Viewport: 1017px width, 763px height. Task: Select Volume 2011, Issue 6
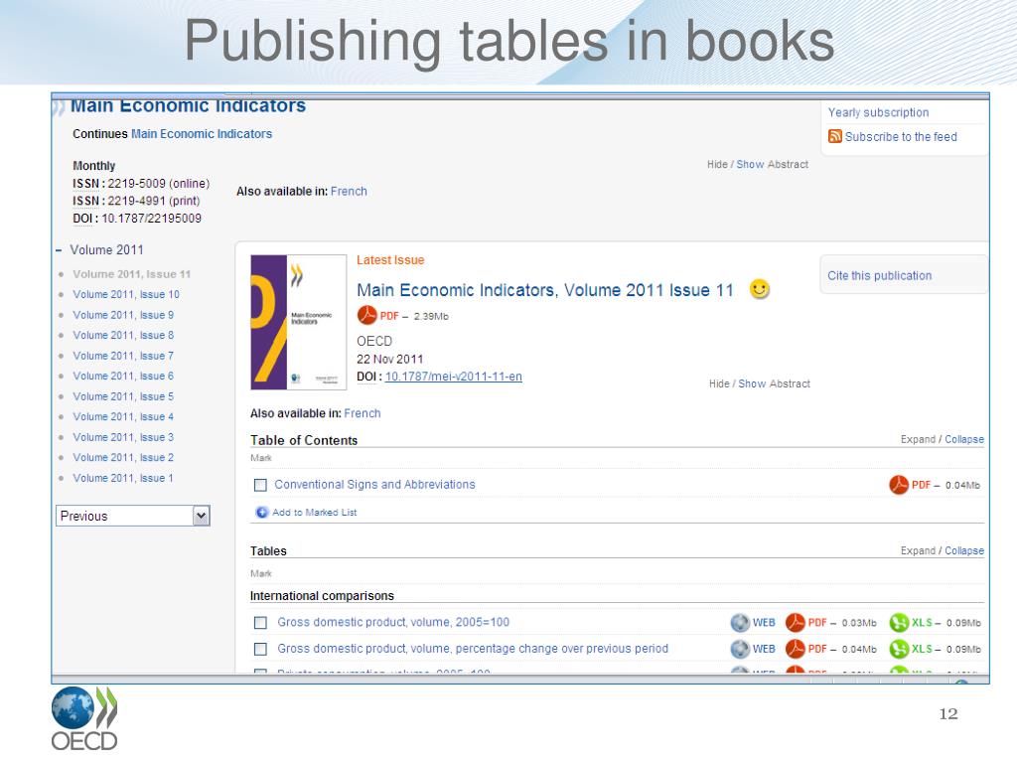(x=123, y=376)
